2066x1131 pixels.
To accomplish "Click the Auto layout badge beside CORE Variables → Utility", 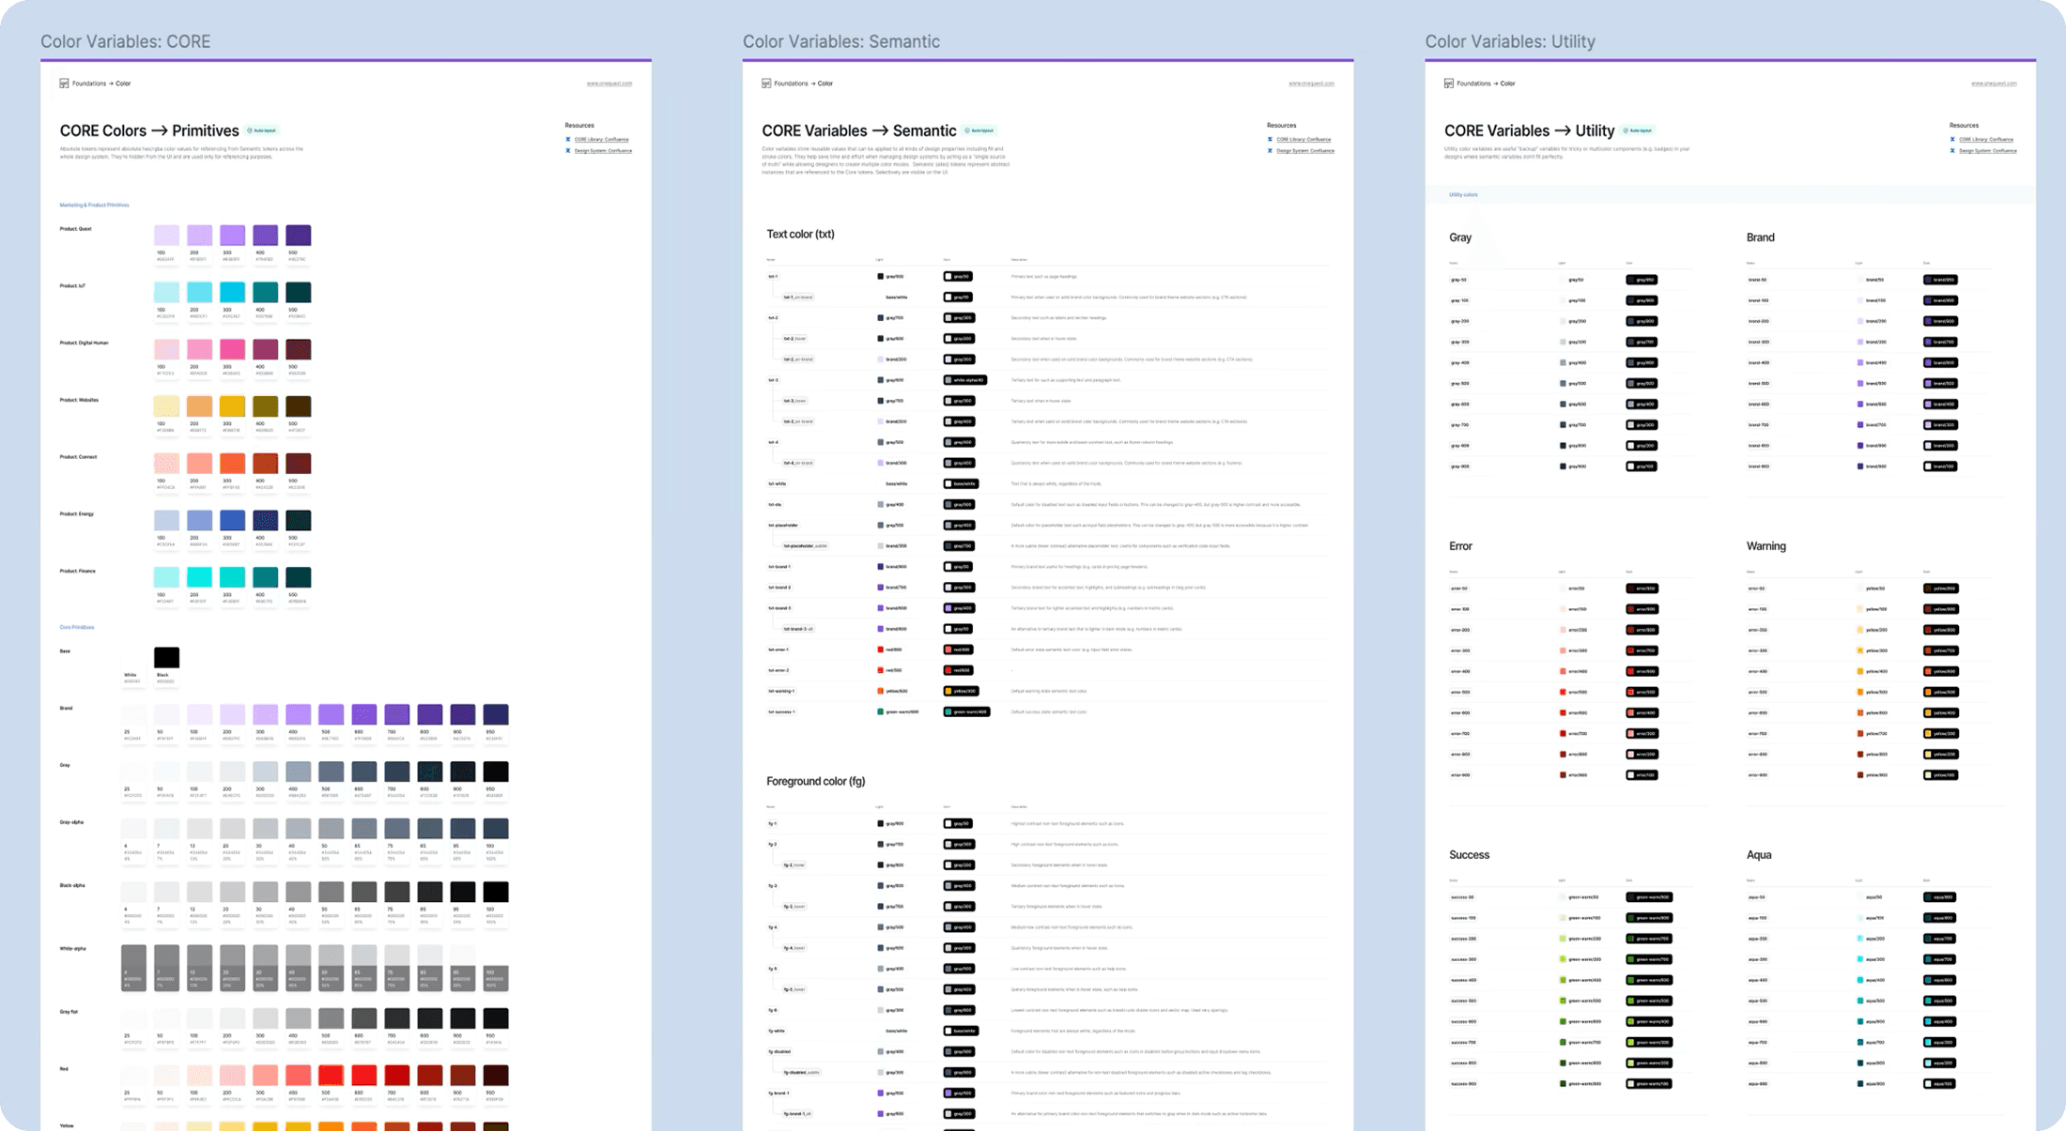I will (1638, 131).
